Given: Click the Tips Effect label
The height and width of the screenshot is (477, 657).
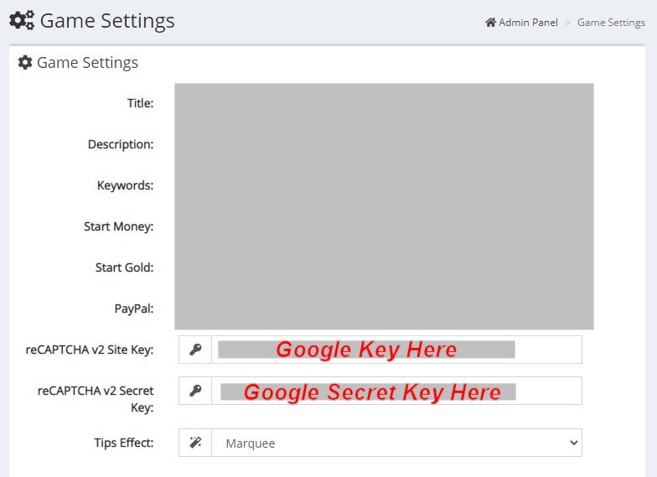Looking at the screenshot, I should click(123, 442).
